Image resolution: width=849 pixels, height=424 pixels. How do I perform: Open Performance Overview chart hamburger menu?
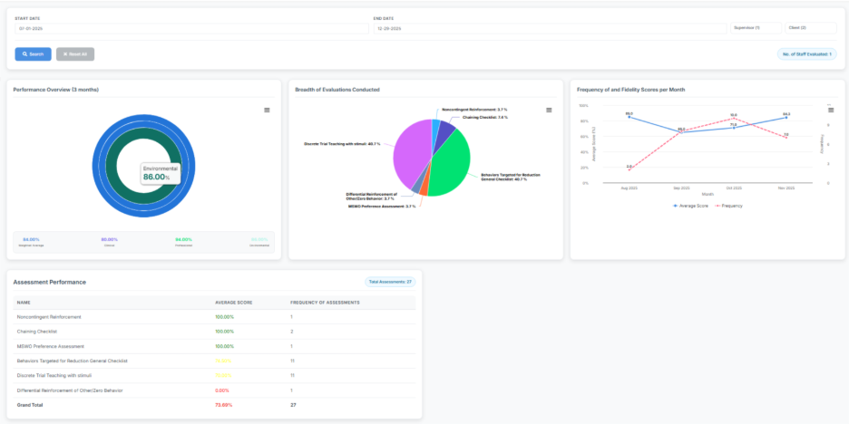(x=267, y=110)
